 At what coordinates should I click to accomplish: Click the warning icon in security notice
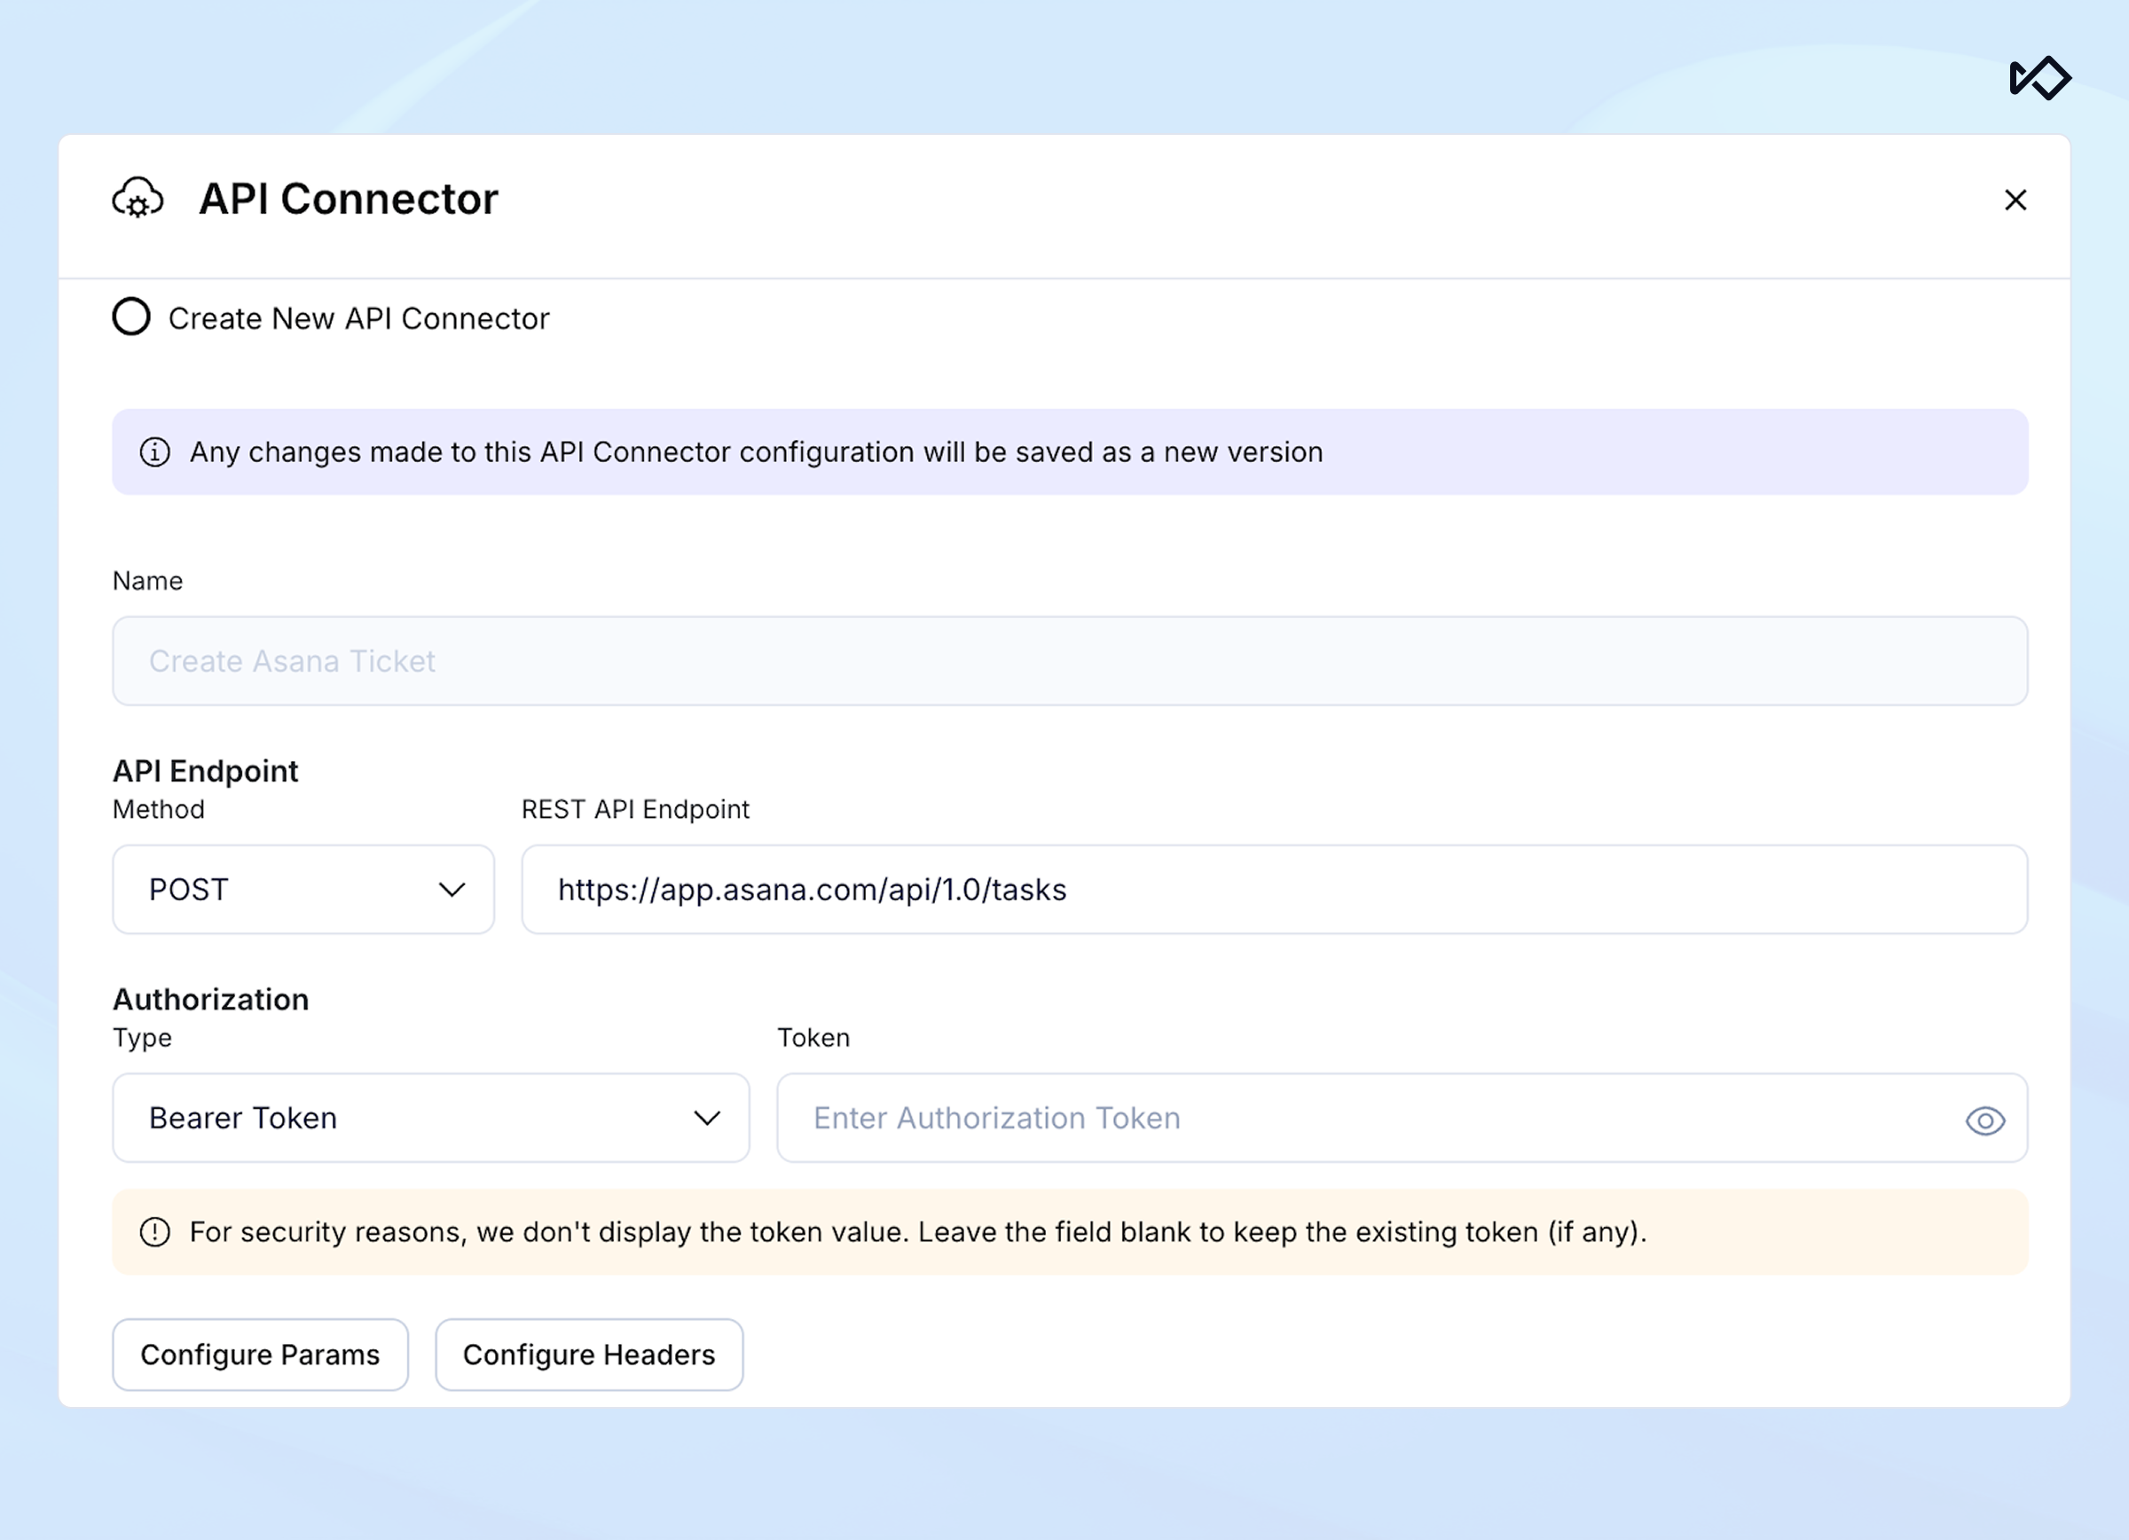coord(155,1232)
